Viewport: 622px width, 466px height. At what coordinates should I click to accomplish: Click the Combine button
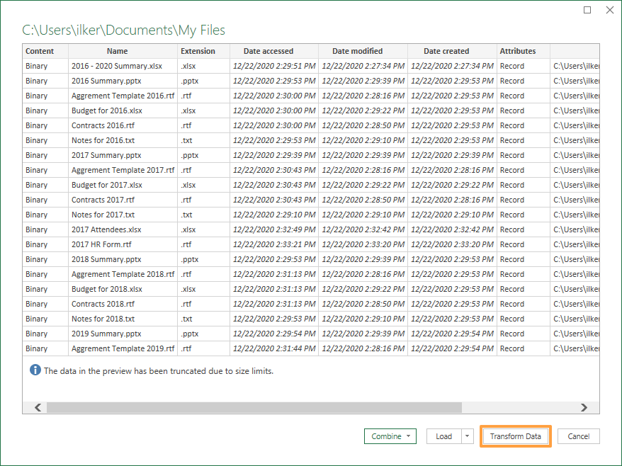tap(386, 436)
